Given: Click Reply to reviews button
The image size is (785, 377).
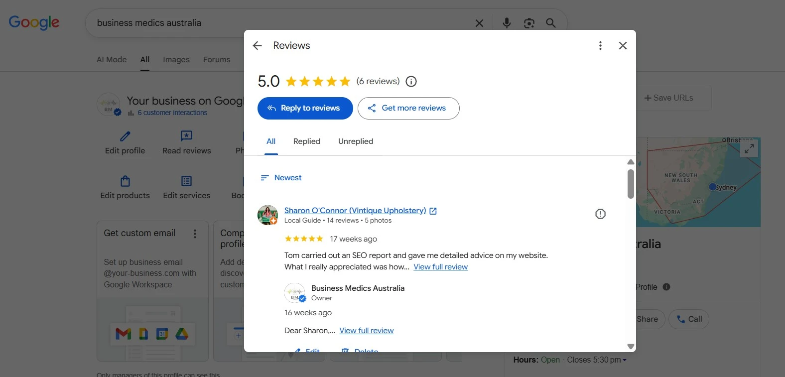Looking at the screenshot, I should [305, 108].
